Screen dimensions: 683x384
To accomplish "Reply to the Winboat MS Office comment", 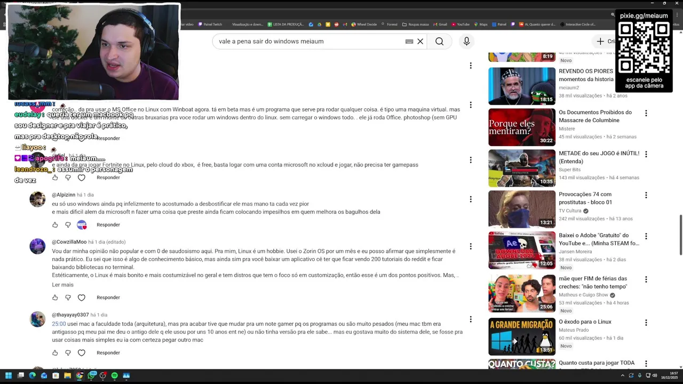I will point(108,138).
